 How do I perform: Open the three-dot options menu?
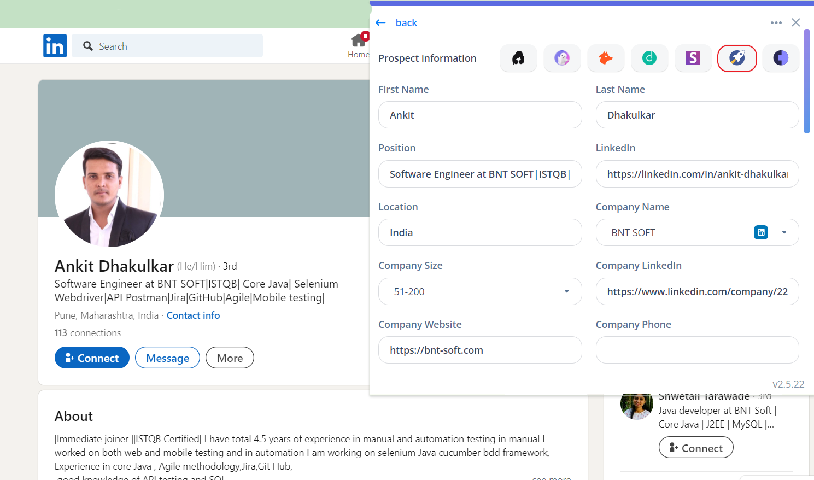[x=776, y=22]
